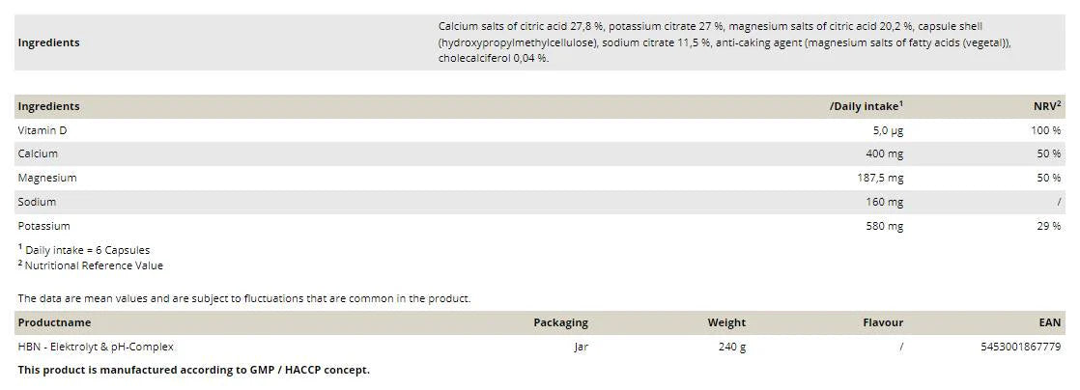1080x390 pixels.
Task: Click the Nutritional Reference Value footnote
Action: click(x=94, y=265)
